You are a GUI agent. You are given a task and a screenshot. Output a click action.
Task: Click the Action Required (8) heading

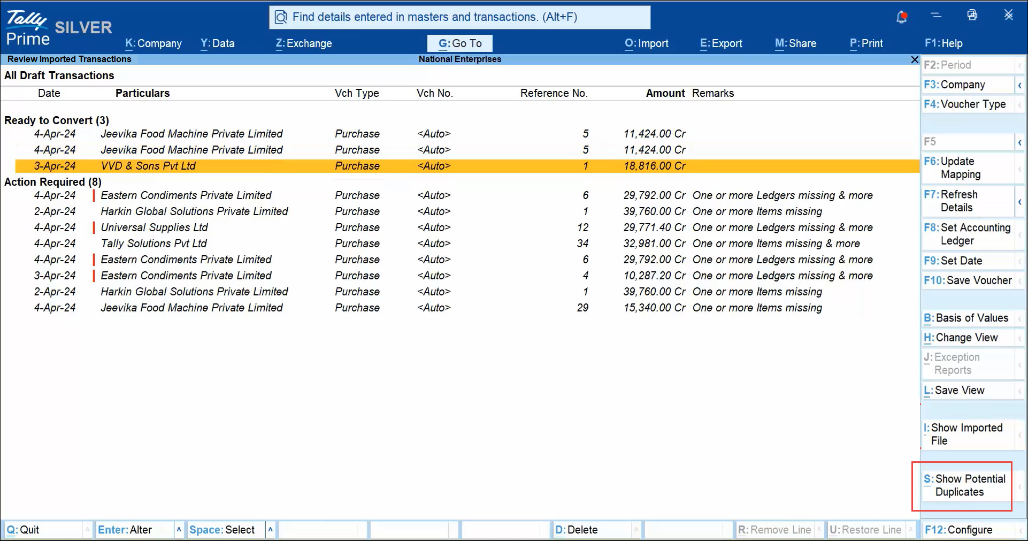tap(53, 182)
